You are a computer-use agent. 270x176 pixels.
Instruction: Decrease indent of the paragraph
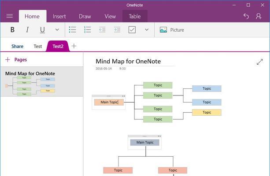point(102,30)
